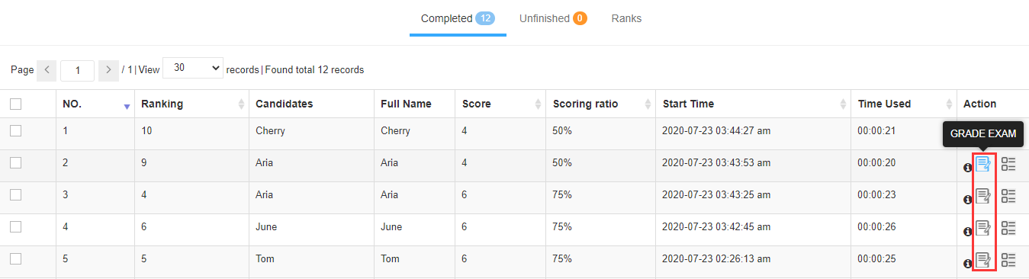Tick the select-all checkbox in the table header

[15, 104]
